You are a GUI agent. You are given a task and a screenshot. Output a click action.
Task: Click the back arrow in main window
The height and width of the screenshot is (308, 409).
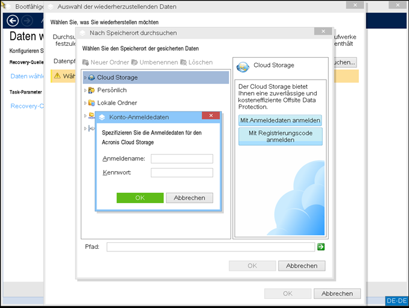click(13, 21)
